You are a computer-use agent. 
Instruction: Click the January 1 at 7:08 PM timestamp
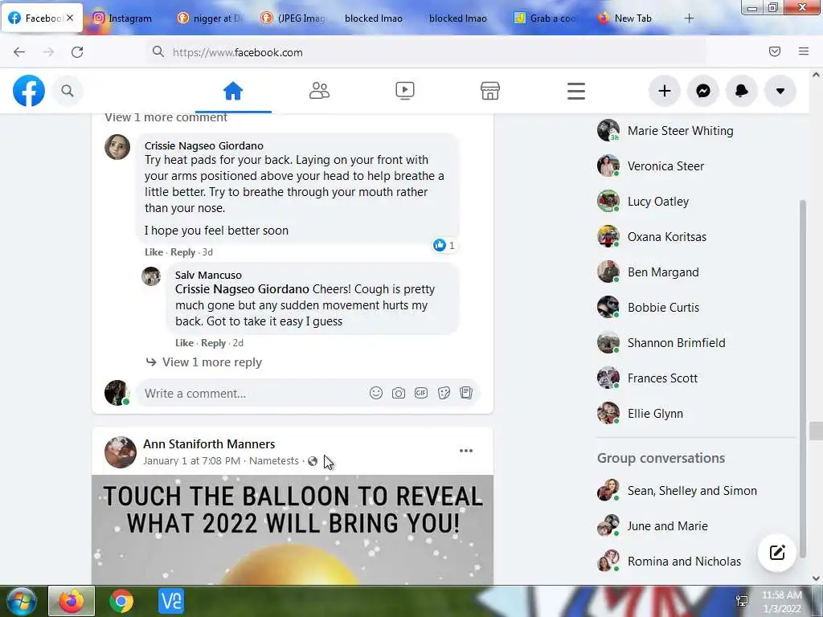[x=191, y=460]
